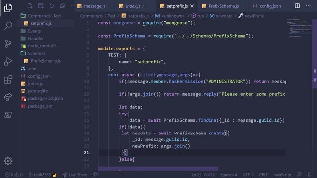Change language mode JavaScript
317x178 pixels.
[x=282, y=175]
